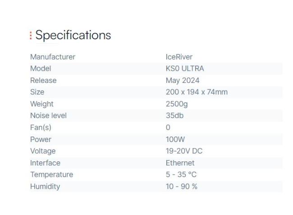Click the 35db noise value
This screenshot has height=215, width=293.
(174, 116)
